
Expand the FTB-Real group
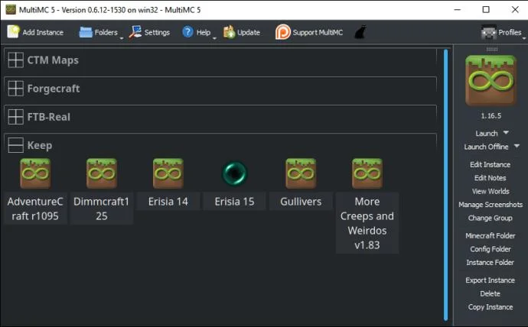(x=16, y=117)
